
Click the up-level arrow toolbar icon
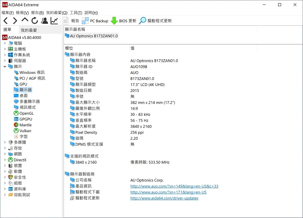click(x=25, y=20)
